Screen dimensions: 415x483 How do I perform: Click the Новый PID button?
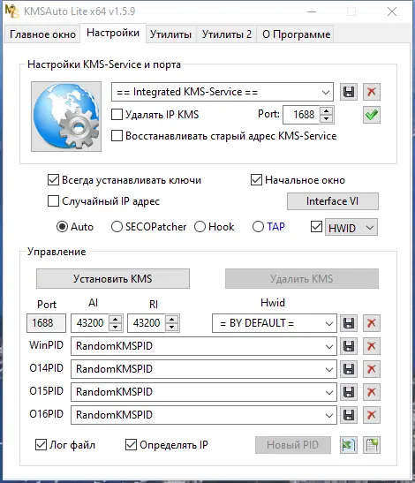(x=293, y=445)
